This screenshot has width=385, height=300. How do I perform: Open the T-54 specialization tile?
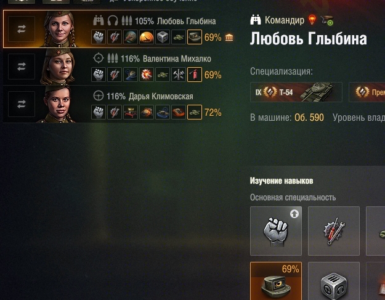click(x=296, y=92)
